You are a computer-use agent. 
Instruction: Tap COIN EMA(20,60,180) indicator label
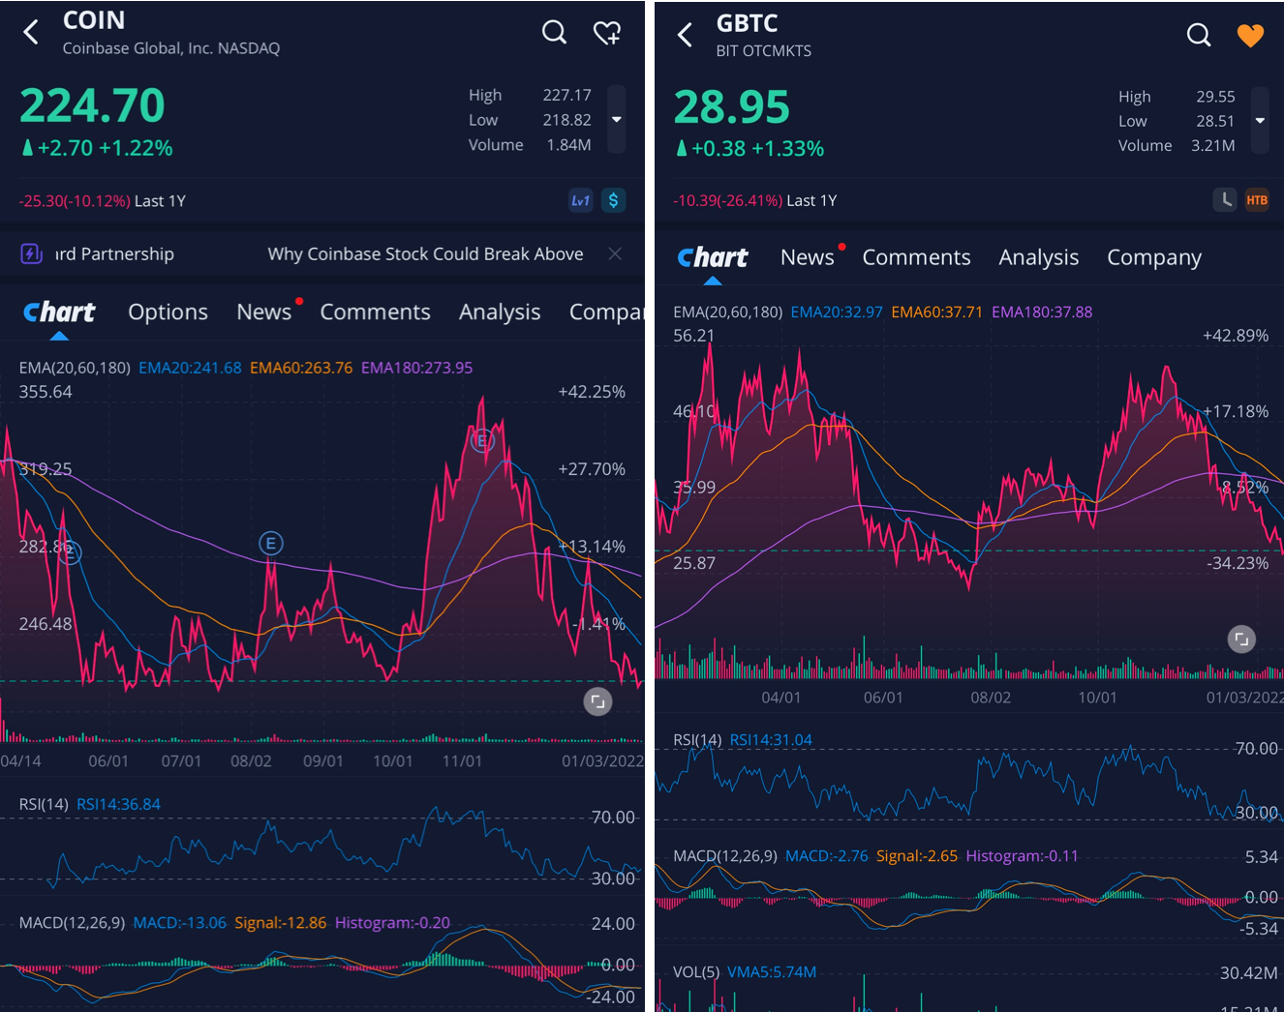pos(75,368)
